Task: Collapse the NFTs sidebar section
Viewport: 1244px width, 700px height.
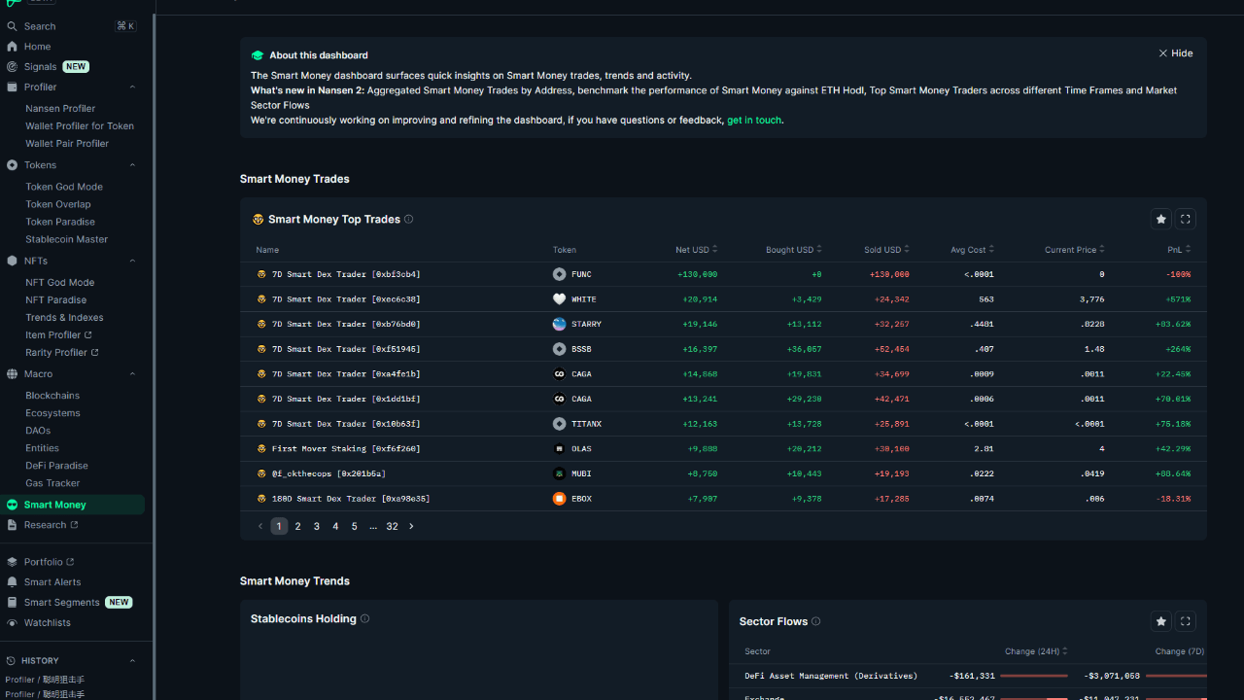Action: 132,261
